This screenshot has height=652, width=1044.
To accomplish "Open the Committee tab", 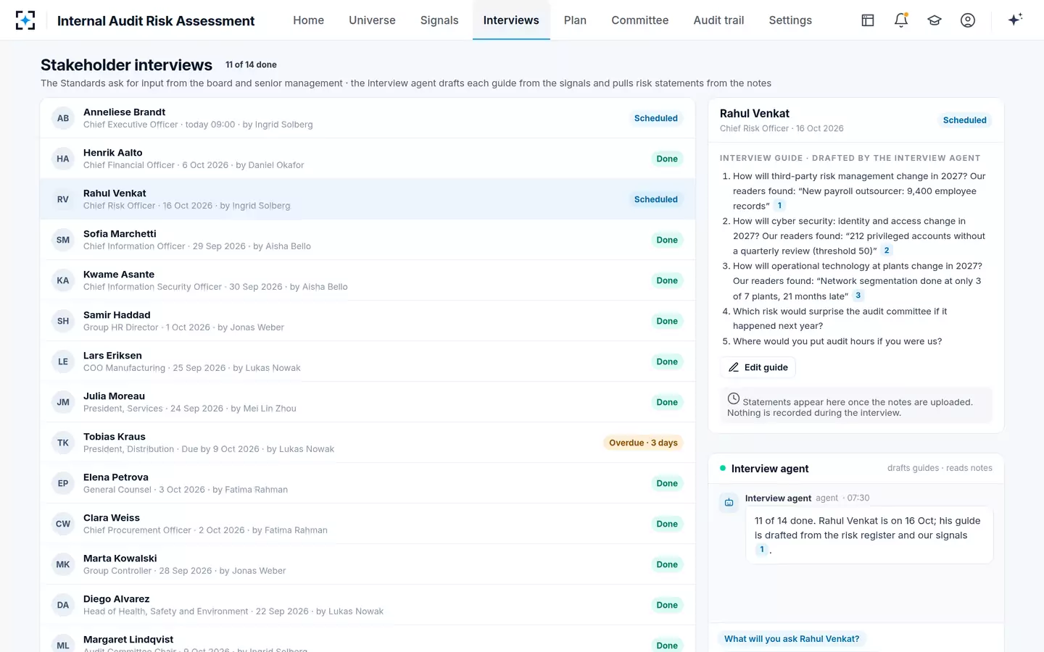I will tap(639, 20).
